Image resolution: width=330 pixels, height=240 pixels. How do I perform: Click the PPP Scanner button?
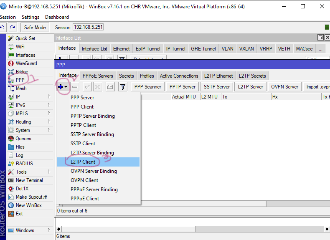pyautogui.click(x=148, y=87)
